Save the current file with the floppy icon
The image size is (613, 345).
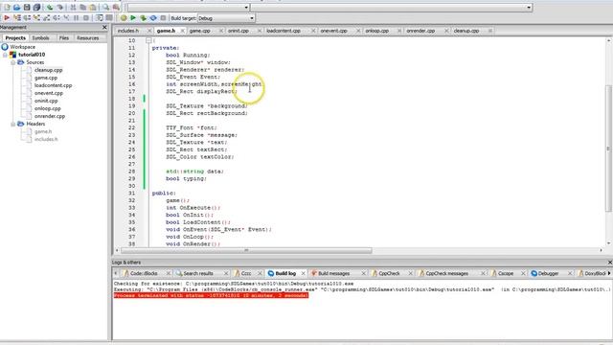[27, 7]
